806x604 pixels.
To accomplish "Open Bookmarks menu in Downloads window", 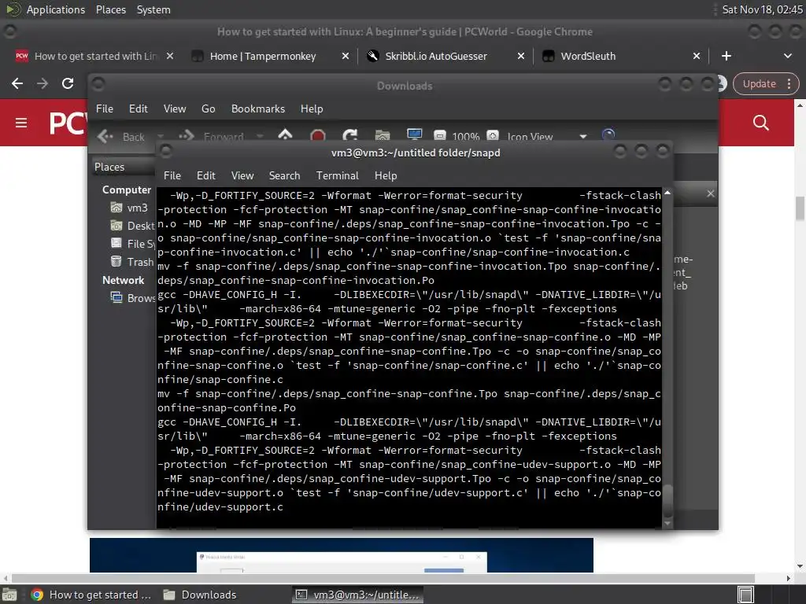I will (258, 109).
